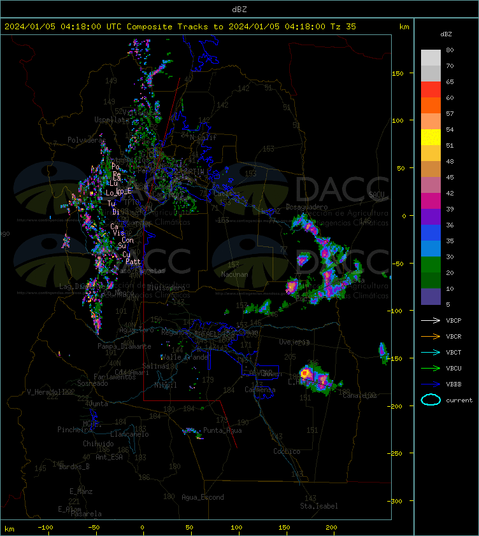Click the Canalejas map label
479x536 pixels.
[x=360, y=395]
